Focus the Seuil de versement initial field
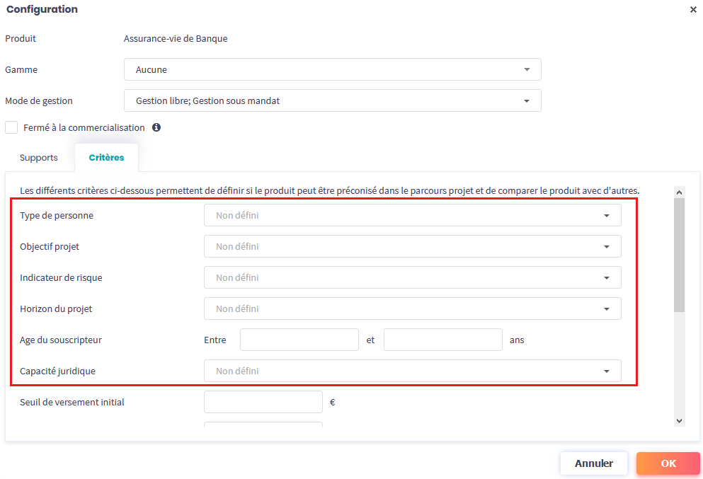Screen dimensions: 703x479 tap(263, 403)
